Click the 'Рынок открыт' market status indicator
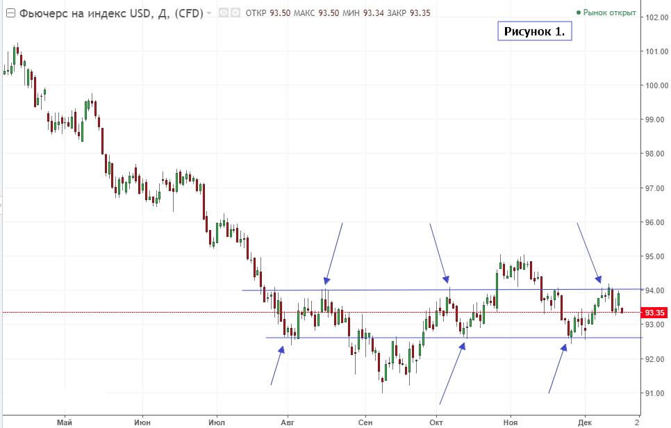This screenshot has width=671, height=428. click(x=606, y=13)
